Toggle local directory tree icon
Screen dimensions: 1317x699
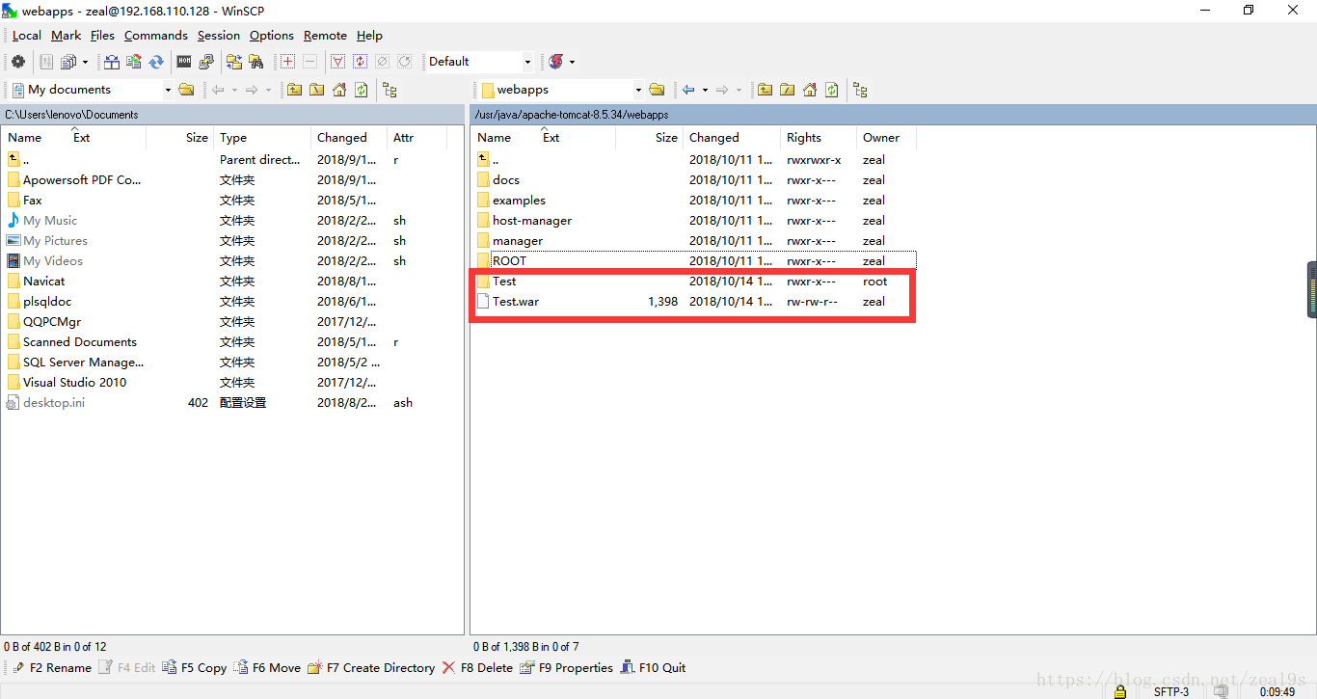click(x=390, y=90)
